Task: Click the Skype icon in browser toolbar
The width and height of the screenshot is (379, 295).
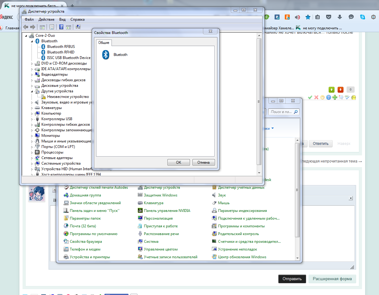Action: [x=362, y=17]
